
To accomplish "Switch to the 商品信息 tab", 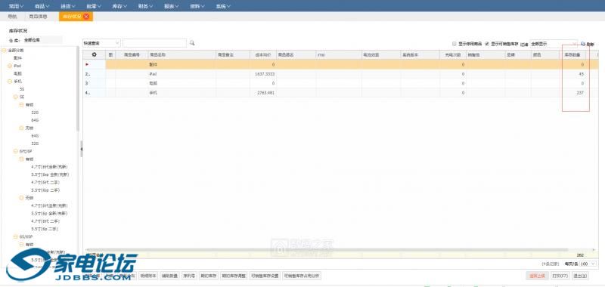I will 39,17.
